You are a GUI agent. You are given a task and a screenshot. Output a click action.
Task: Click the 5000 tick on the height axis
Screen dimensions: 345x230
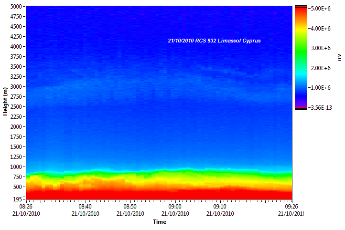click(x=15, y=7)
